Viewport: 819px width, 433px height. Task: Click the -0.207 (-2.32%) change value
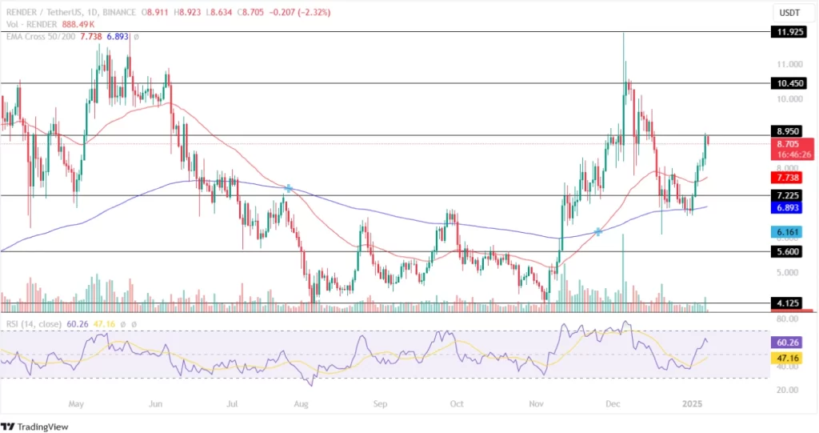[x=299, y=12]
